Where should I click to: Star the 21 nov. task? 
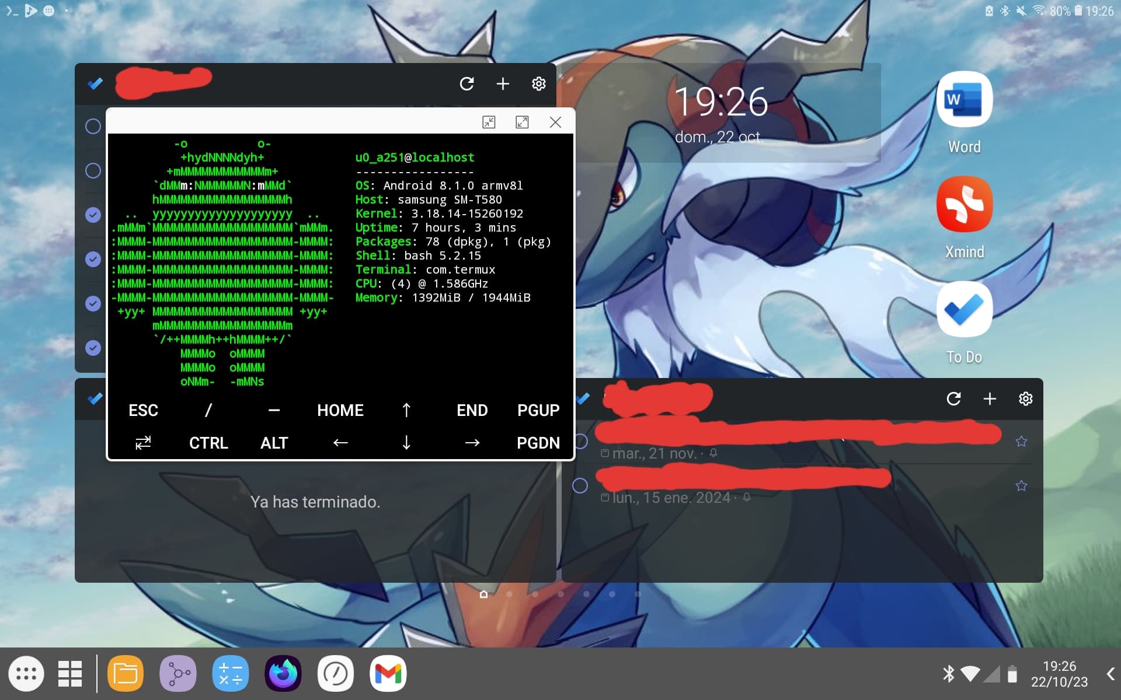[x=1021, y=442]
